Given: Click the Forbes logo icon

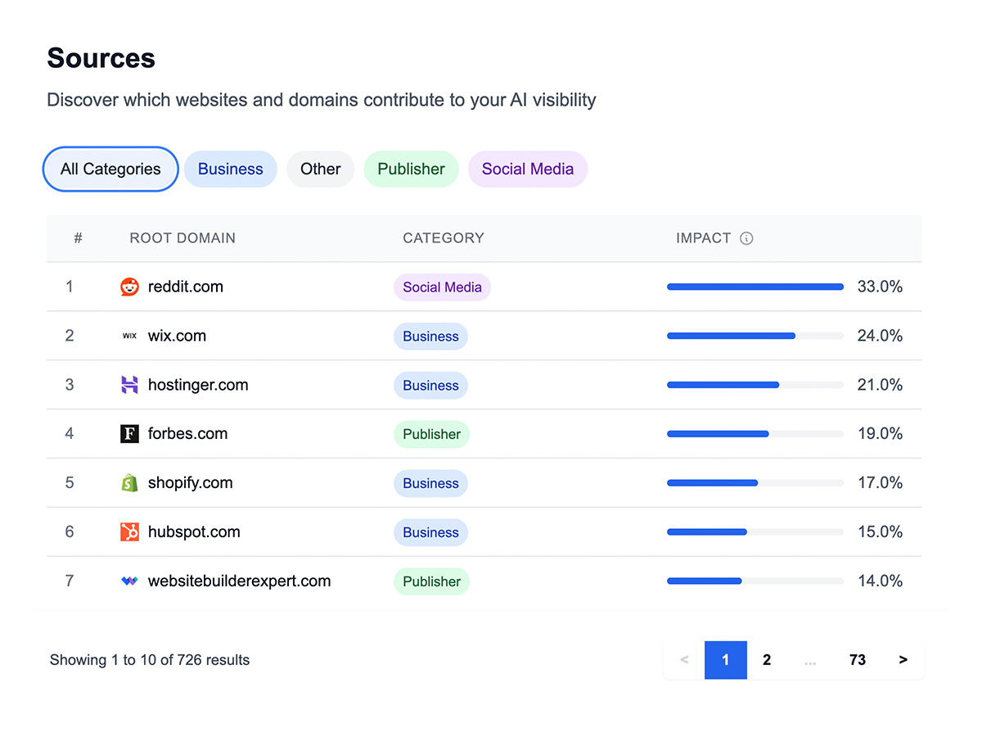Looking at the screenshot, I should pyautogui.click(x=129, y=434).
